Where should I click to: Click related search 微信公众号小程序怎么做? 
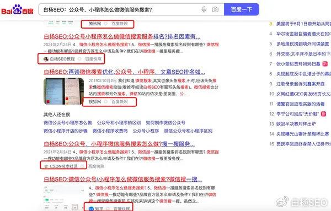pyautogui.click(x=68, y=123)
